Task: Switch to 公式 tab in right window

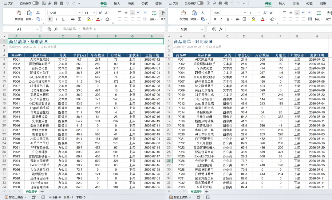Action: [309, 3]
